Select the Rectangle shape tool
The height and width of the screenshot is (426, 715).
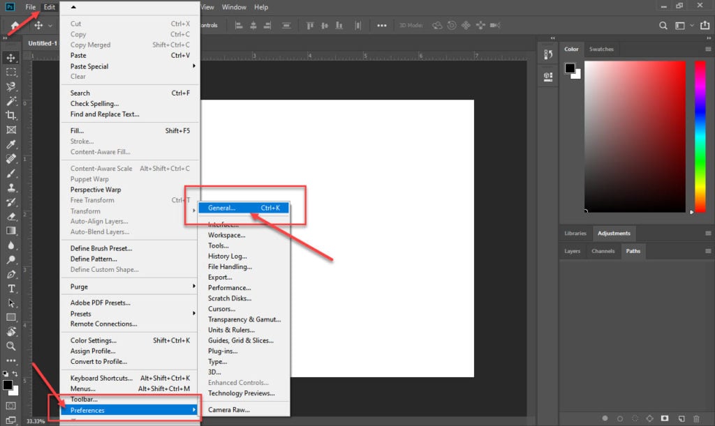[x=11, y=317]
